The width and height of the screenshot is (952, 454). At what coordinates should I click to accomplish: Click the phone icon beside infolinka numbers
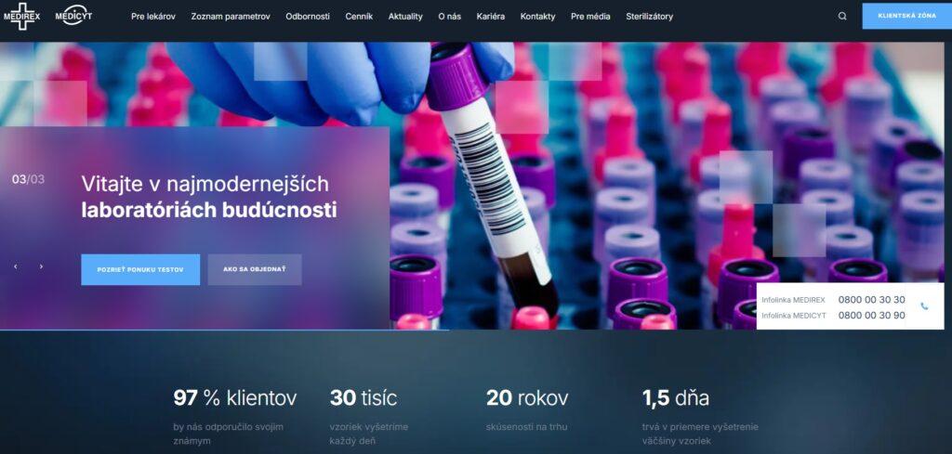[x=924, y=306]
